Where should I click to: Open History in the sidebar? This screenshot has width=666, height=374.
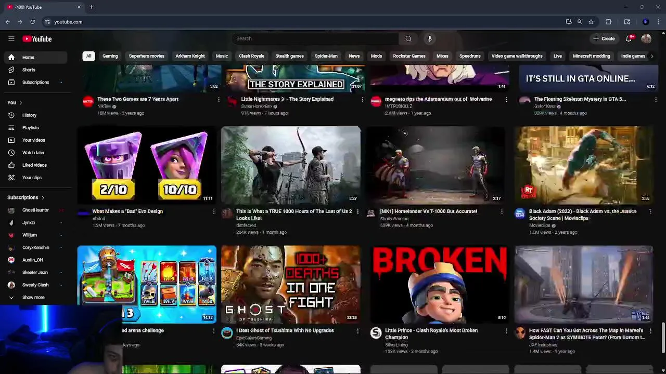pyautogui.click(x=29, y=115)
